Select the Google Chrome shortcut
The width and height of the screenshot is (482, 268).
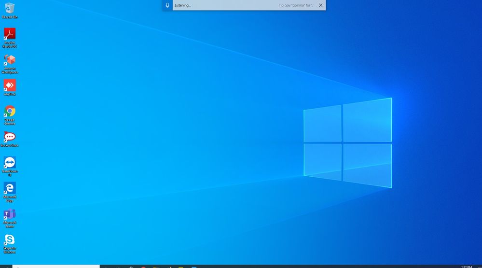tap(10, 115)
